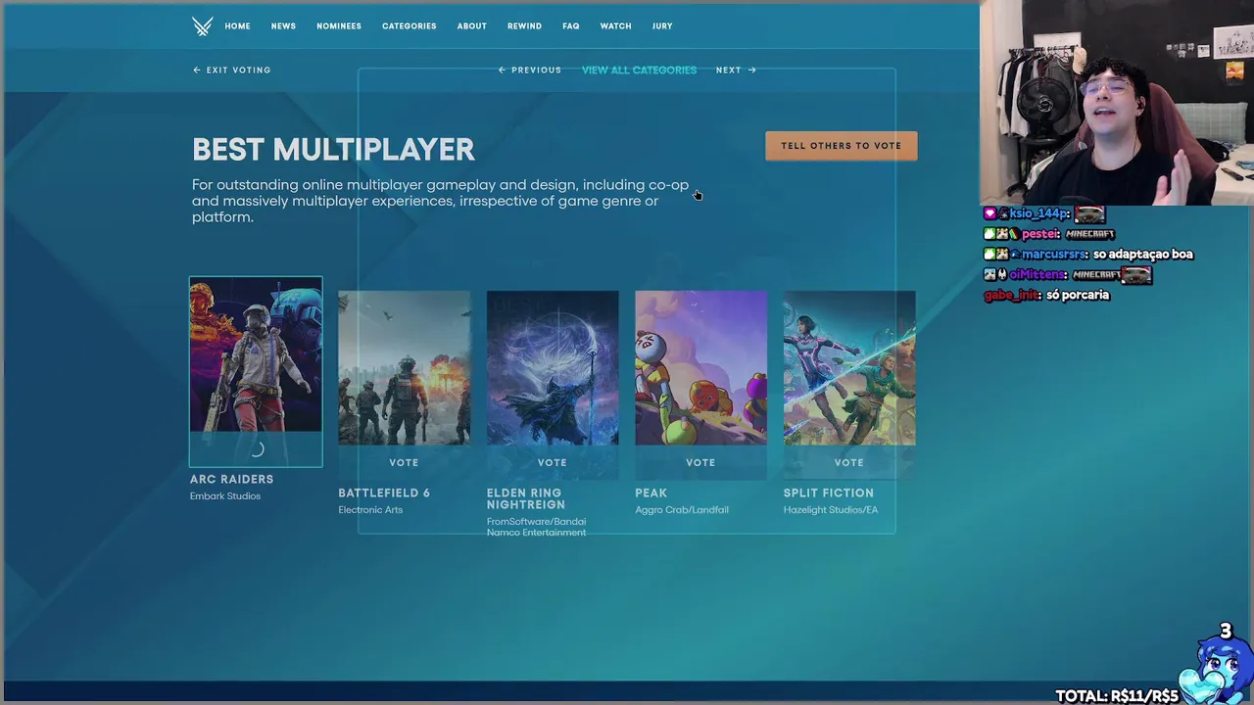Click the streamer webcam overlay
1254x705 pixels.
coord(1117,102)
